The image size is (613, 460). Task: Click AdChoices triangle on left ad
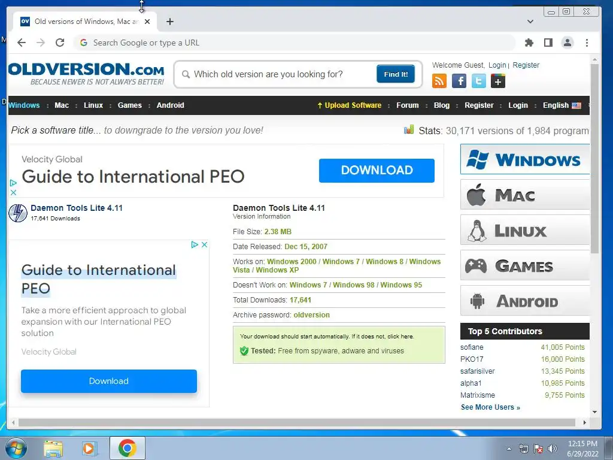pos(195,244)
